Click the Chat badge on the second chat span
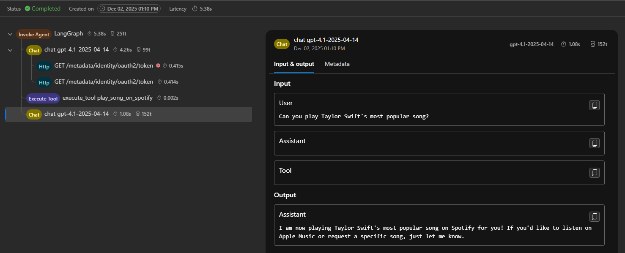Viewport: 625px width, 253px height. (33, 114)
